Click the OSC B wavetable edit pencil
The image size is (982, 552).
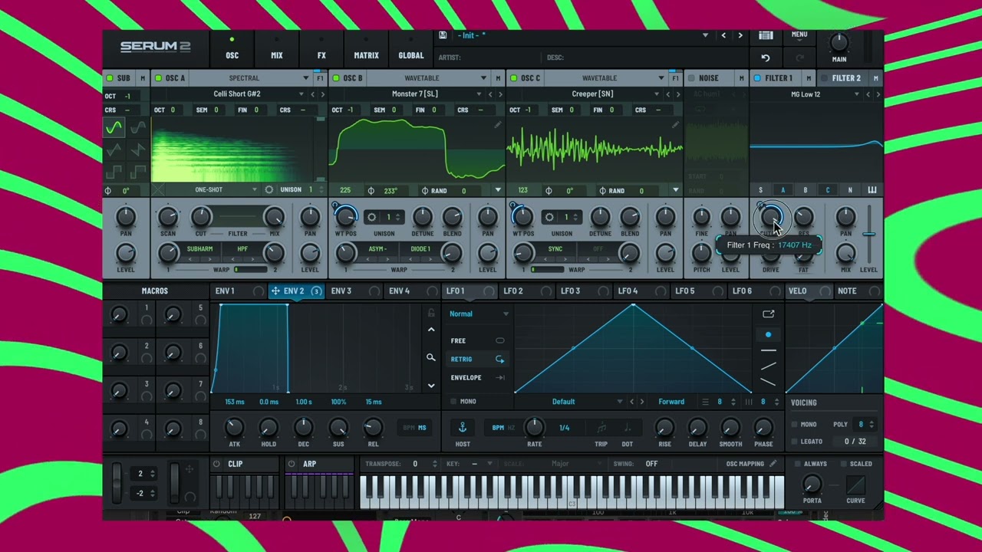click(x=498, y=124)
